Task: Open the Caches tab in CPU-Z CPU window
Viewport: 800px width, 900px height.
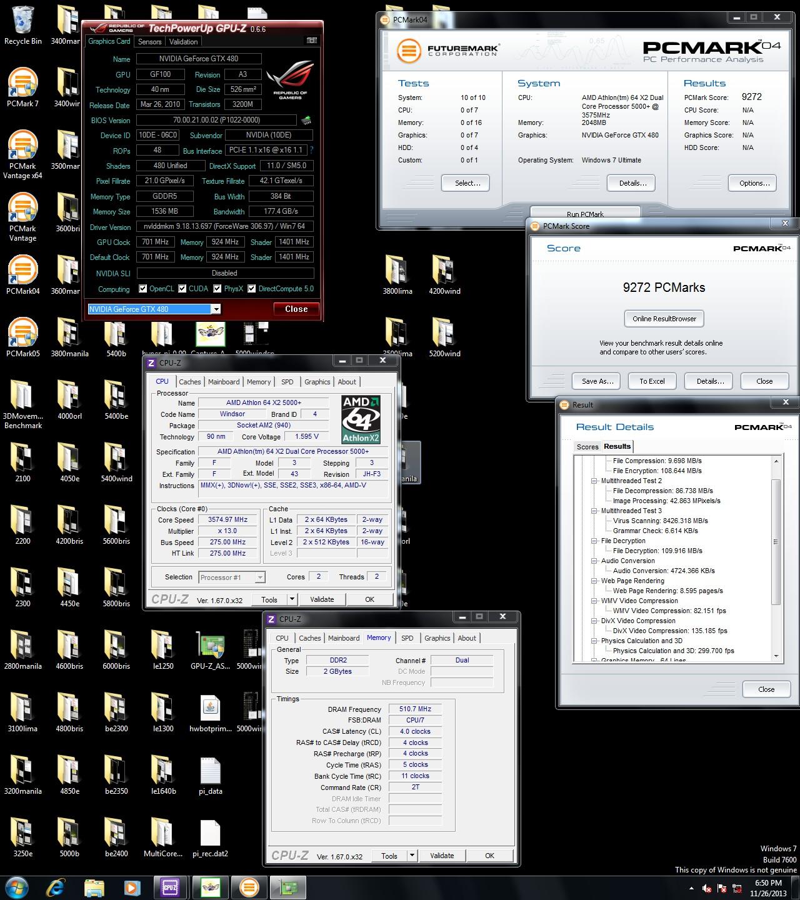Action: pos(190,382)
